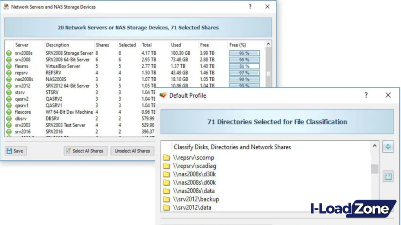Click the green status icon beside flexms
The height and width of the screenshot is (225, 401).
click(9, 66)
